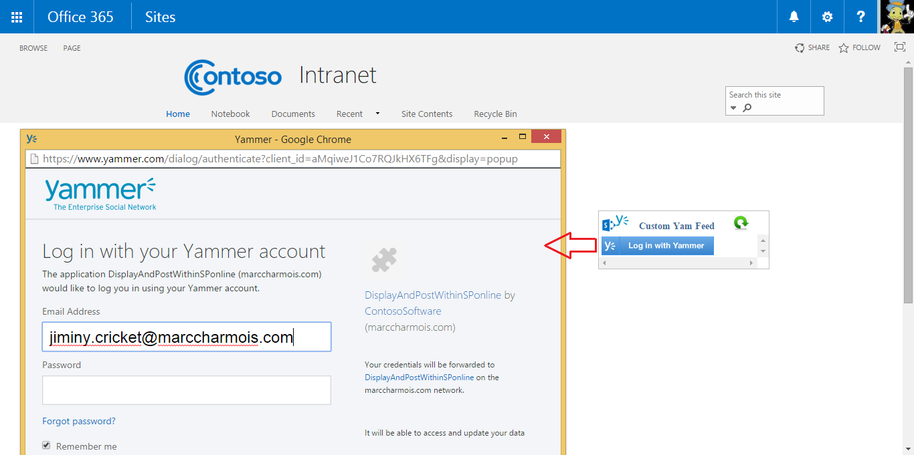Click the Intranet site title

338,75
